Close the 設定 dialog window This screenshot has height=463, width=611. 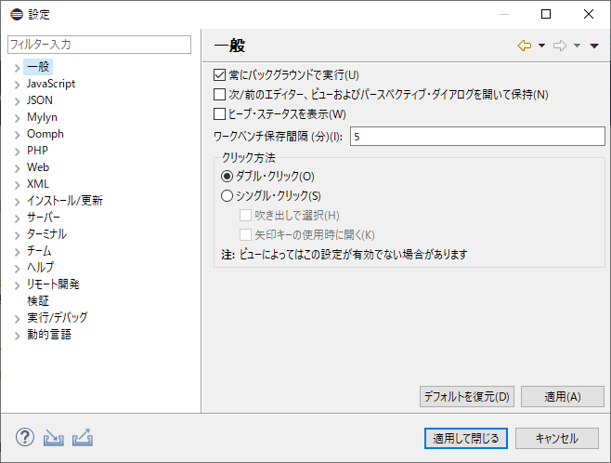click(589, 15)
